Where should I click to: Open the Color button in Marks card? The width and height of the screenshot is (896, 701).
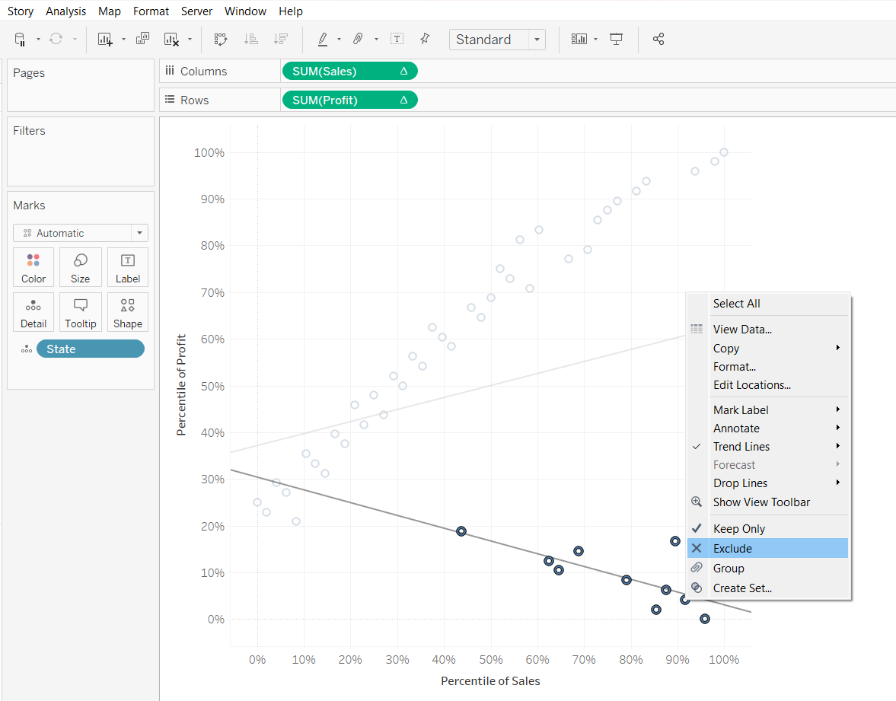(33, 267)
